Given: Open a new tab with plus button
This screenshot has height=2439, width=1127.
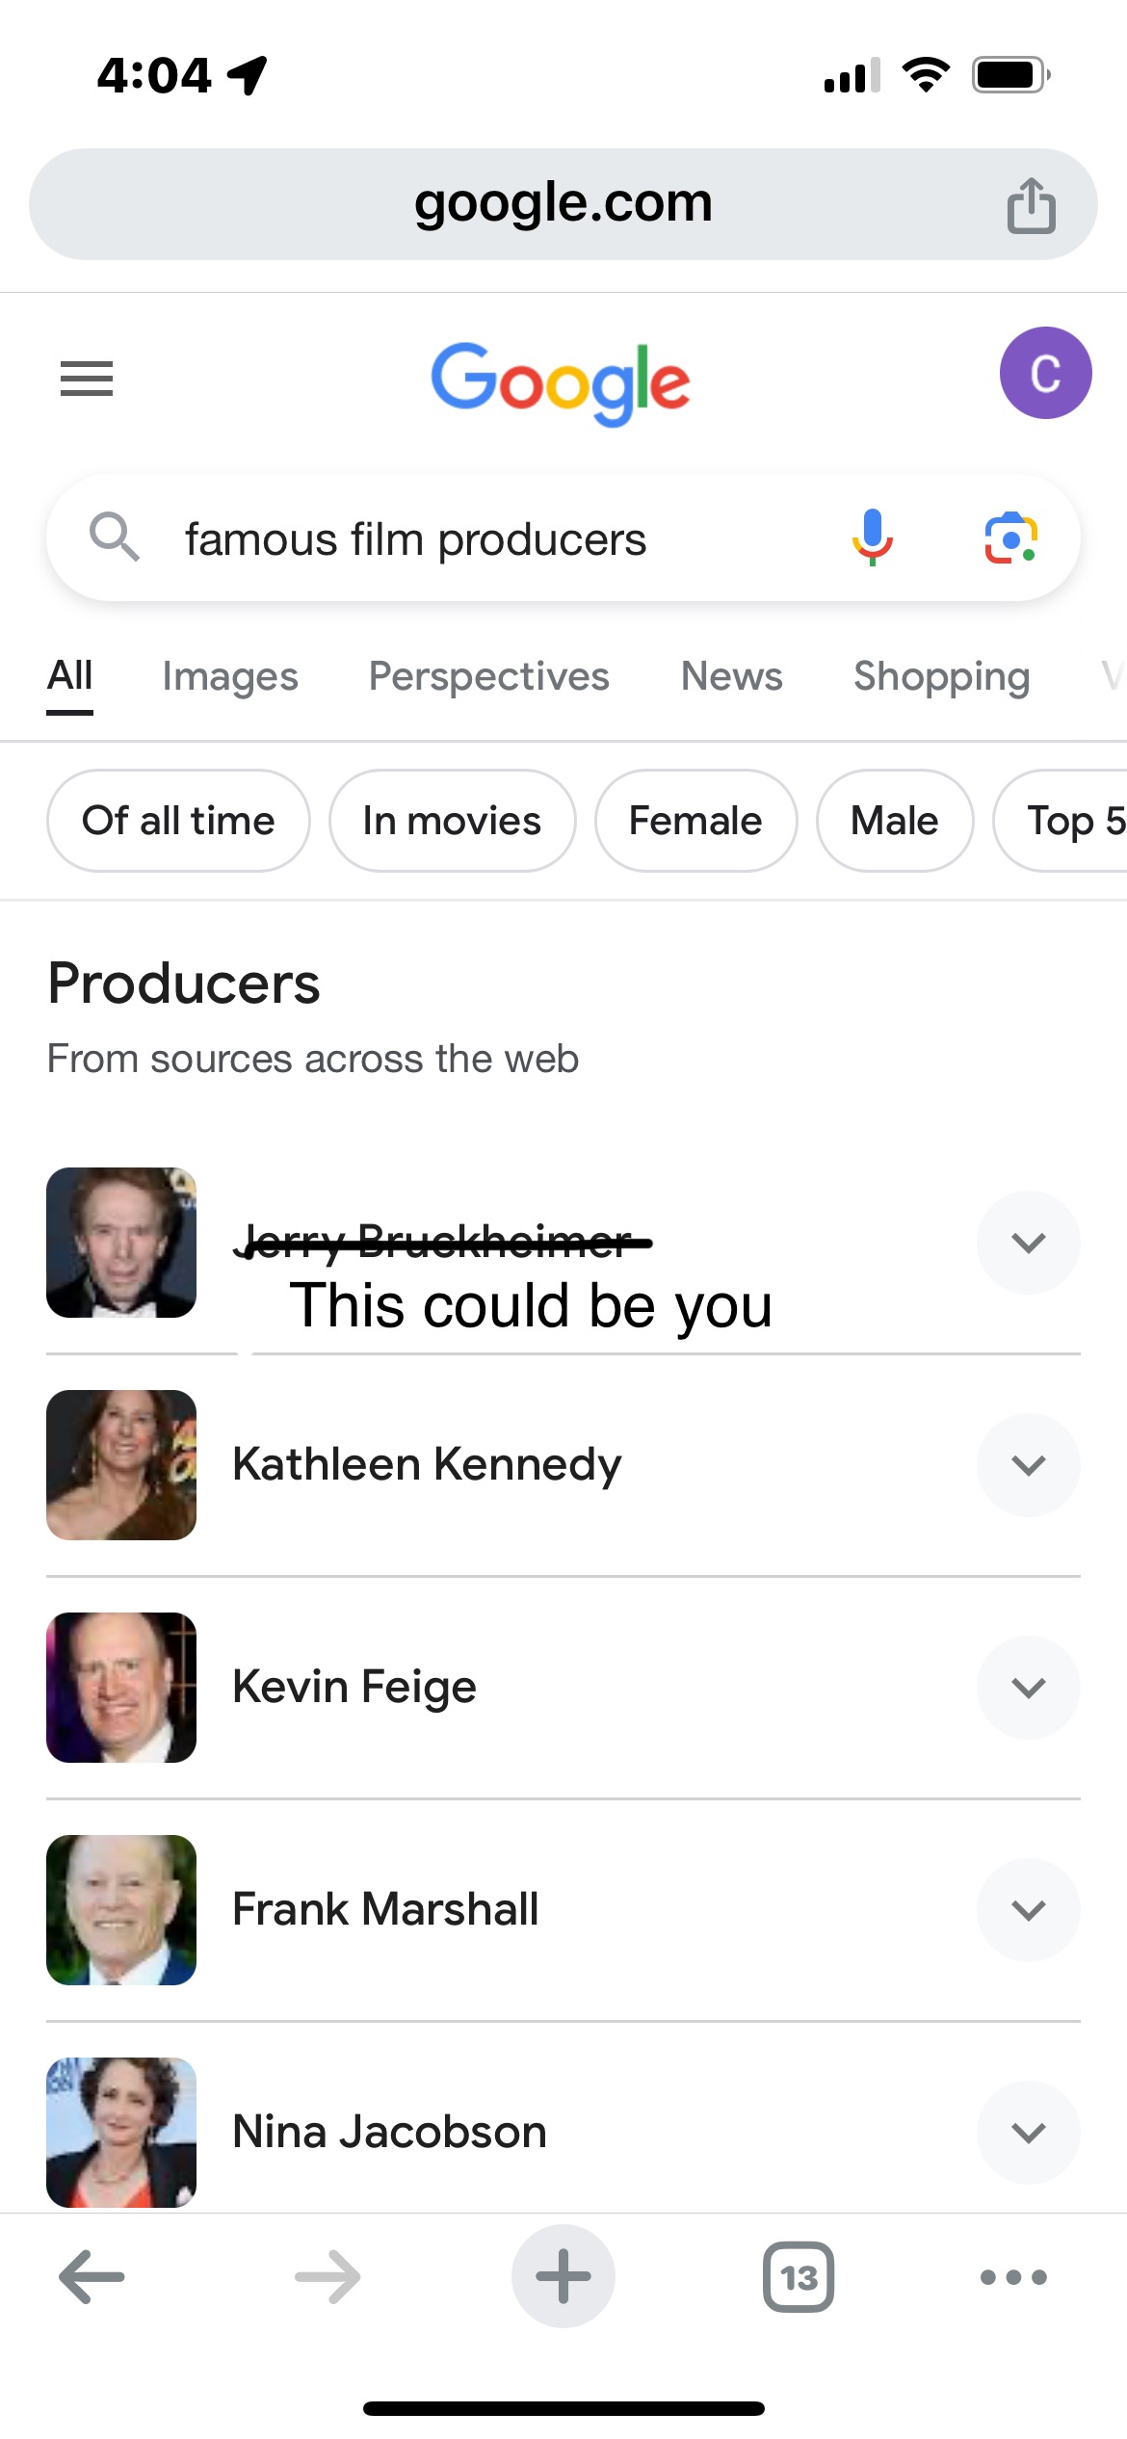Looking at the screenshot, I should point(563,2276).
